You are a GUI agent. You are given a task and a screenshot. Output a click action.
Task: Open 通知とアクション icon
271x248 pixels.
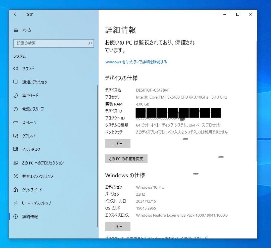(x=16, y=82)
